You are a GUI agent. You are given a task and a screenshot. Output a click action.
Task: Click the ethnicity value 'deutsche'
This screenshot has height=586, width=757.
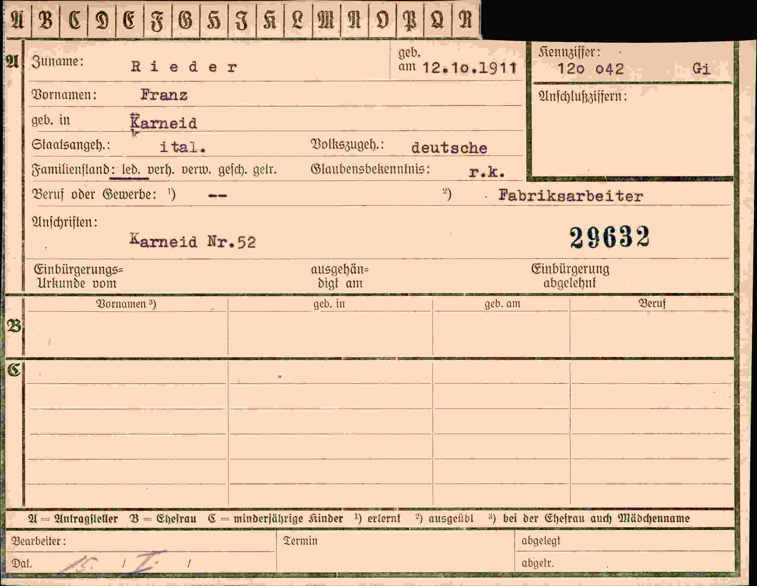point(449,148)
